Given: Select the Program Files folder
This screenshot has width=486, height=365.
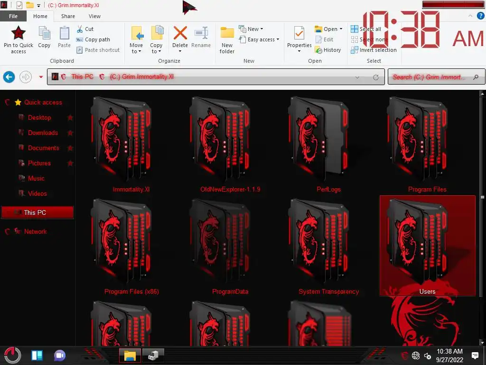Looking at the screenshot, I should 427,144.
